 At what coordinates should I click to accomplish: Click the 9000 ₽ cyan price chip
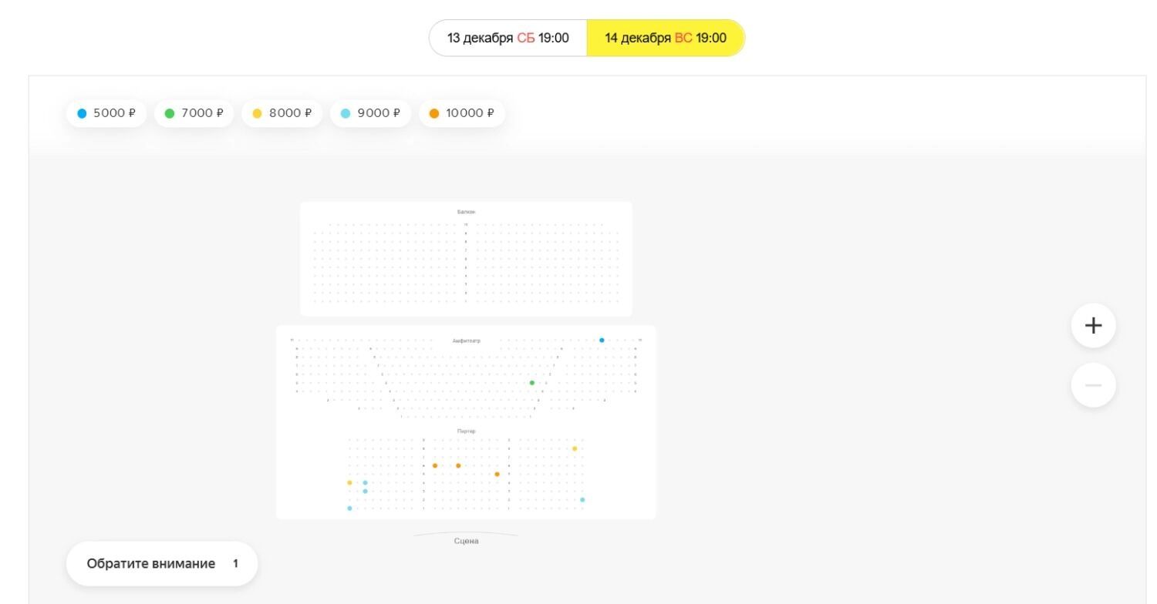(x=370, y=113)
